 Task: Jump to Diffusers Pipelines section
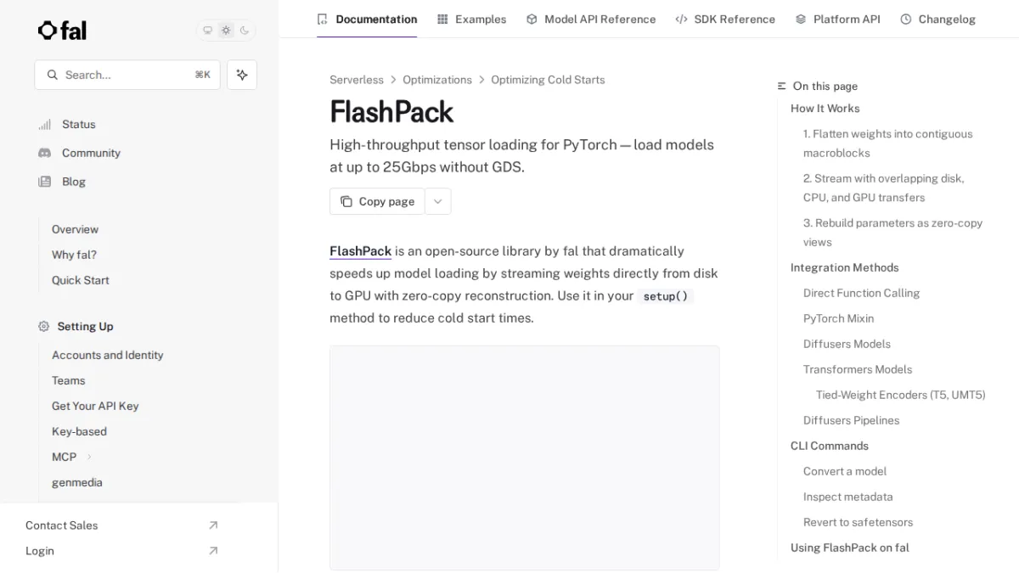pos(852,420)
